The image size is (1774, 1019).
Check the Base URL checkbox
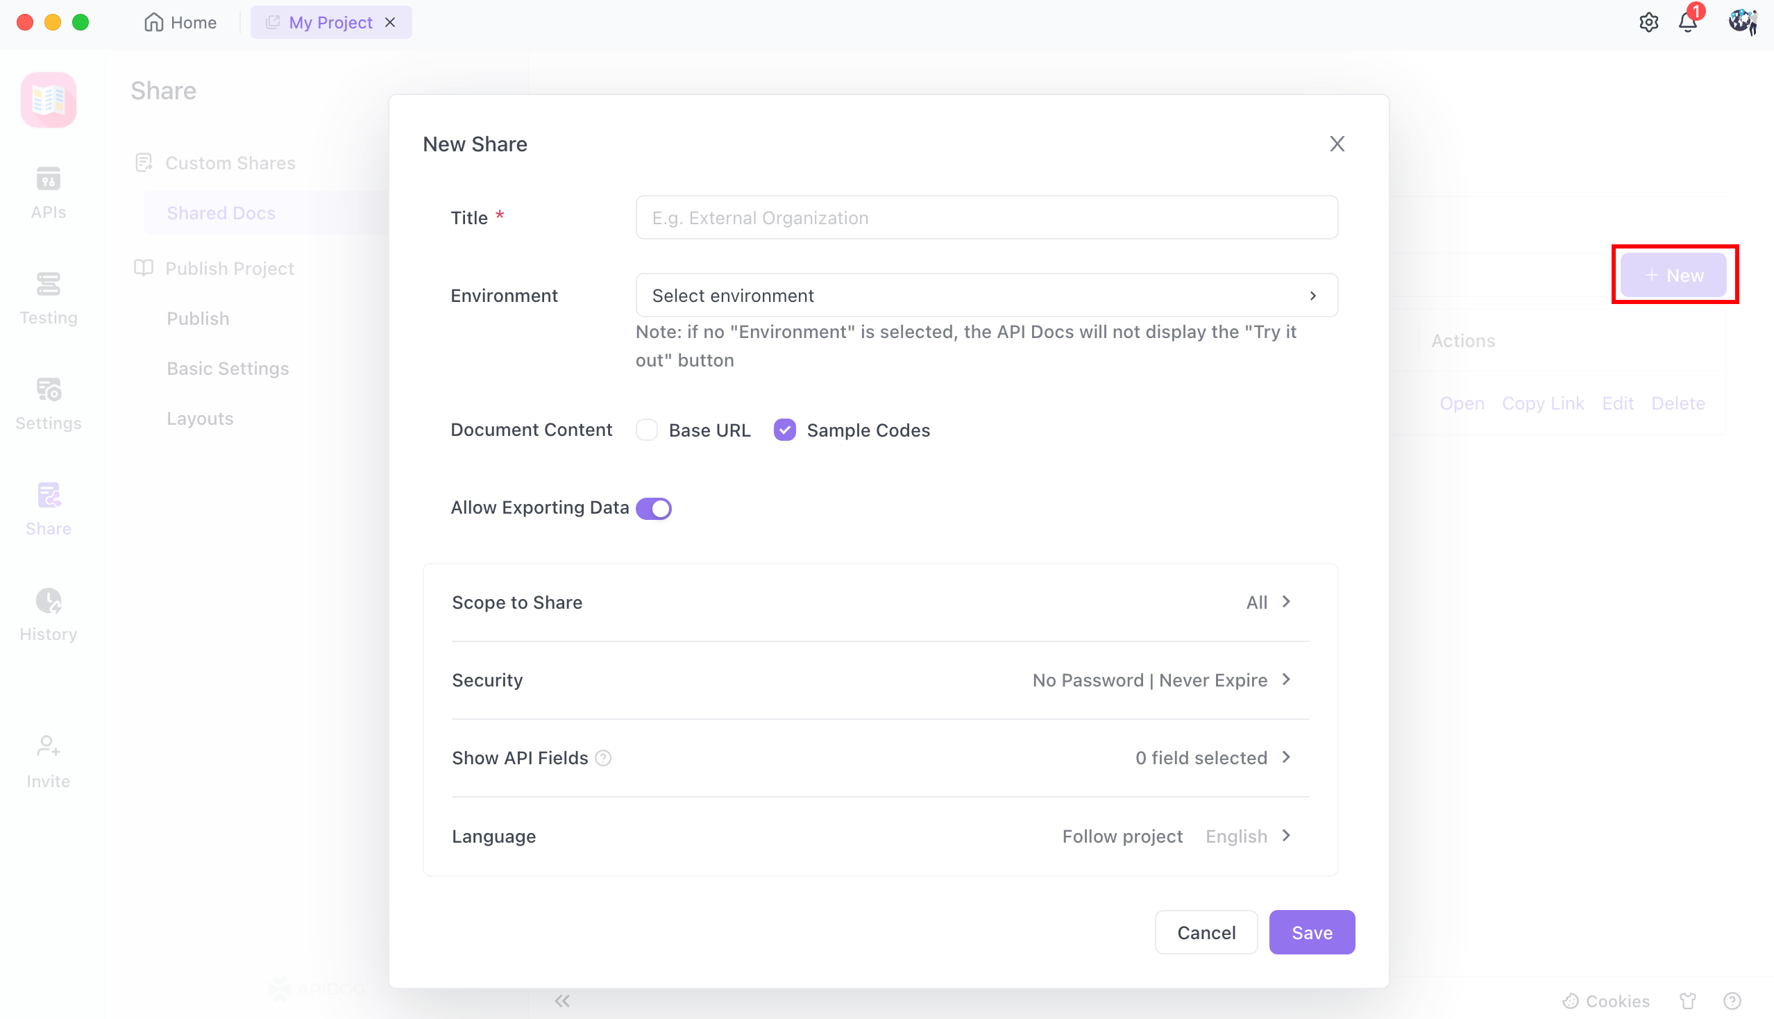[647, 430]
